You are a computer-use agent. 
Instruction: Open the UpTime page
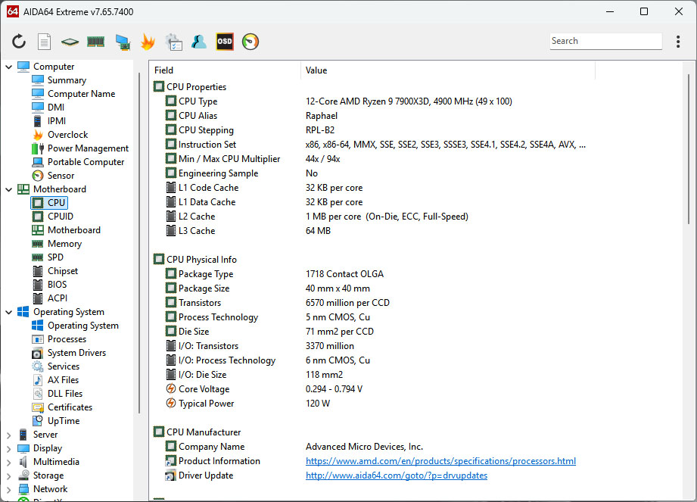[x=63, y=421]
